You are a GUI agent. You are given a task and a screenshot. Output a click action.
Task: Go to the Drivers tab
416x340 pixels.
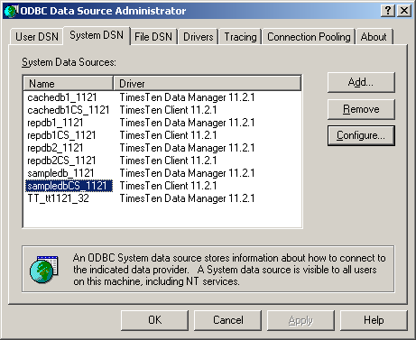(199, 37)
